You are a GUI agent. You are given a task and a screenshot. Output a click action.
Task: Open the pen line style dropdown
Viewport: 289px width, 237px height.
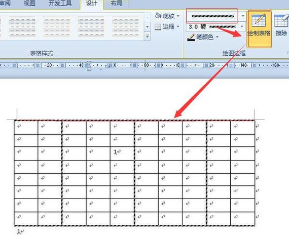[x=243, y=16]
